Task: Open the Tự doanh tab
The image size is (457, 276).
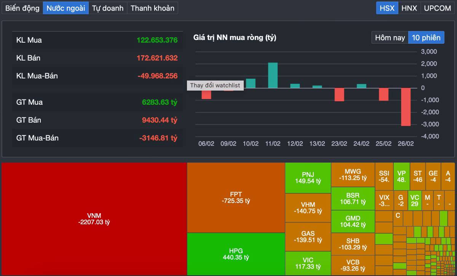Action: [108, 8]
